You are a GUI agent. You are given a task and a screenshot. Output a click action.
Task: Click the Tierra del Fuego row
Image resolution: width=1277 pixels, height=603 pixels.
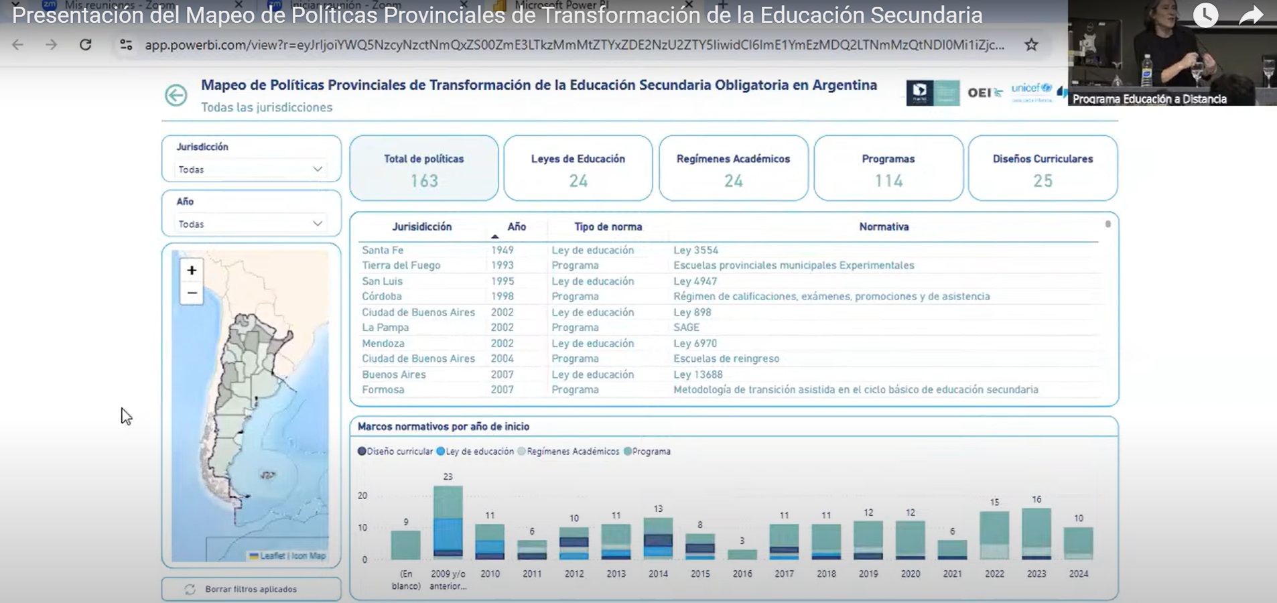coord(729,265)
